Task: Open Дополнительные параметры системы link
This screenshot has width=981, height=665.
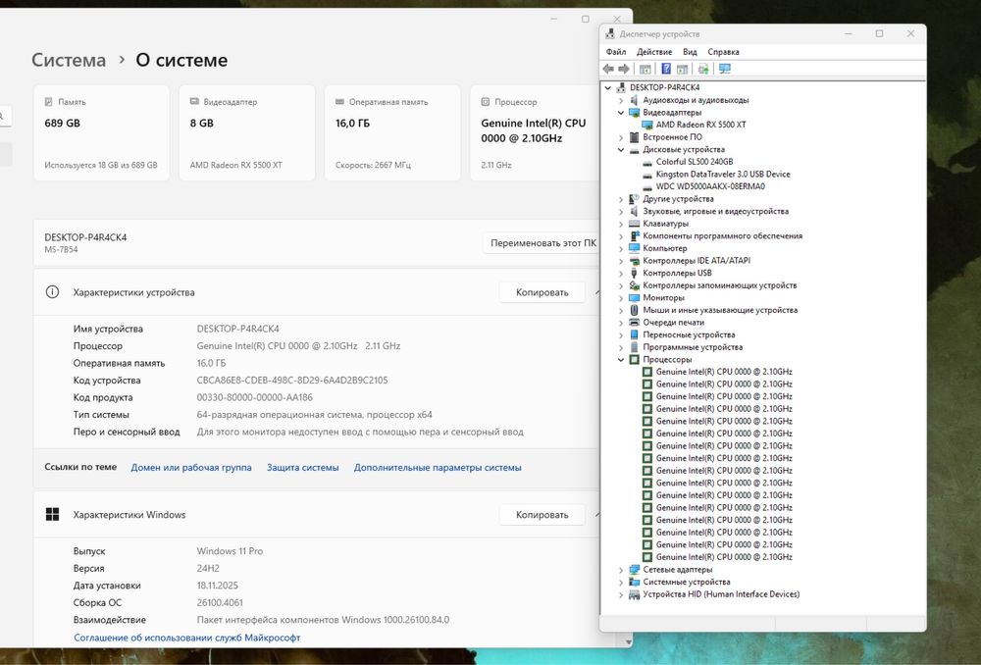Action: pos(438,467)
